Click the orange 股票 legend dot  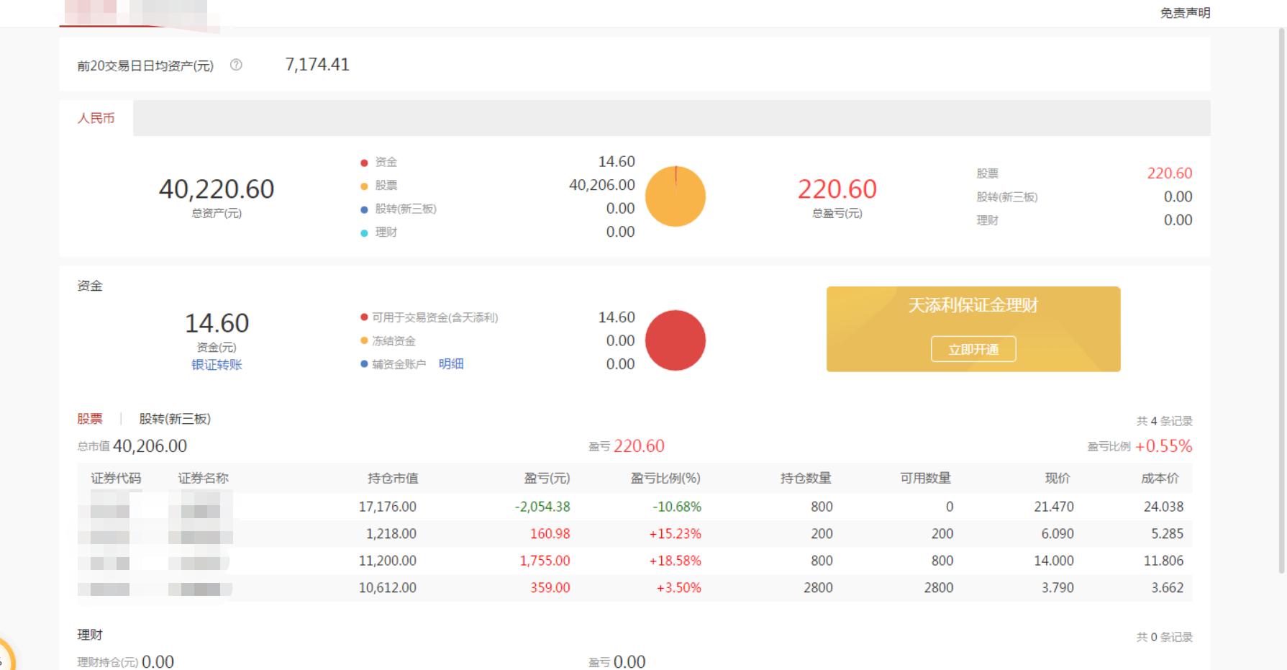[x=364, y=186]
